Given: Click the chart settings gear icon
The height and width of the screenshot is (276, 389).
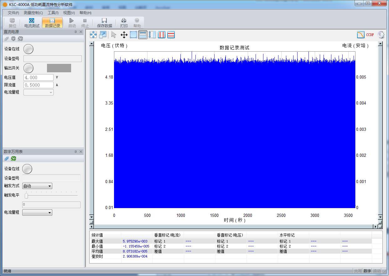Looking at the screenshot, I should pyautogui.click(x=381, y=35).
